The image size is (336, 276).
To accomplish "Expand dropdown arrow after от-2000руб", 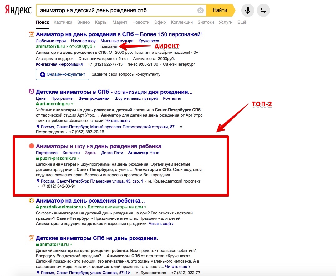I will pos(95,47).
